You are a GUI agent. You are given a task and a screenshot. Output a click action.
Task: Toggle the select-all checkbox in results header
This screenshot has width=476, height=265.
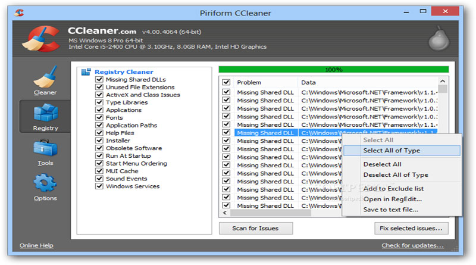(x=226, y=82)
